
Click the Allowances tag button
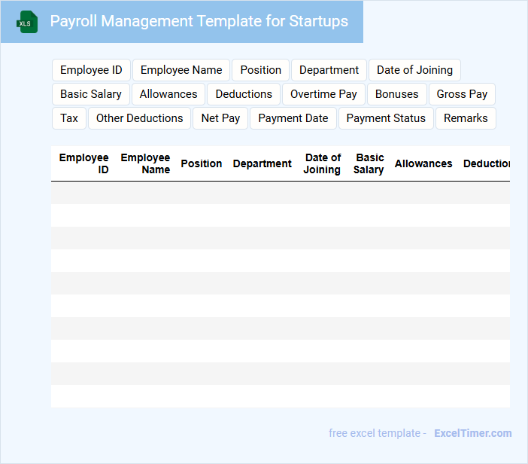[168, 94]
